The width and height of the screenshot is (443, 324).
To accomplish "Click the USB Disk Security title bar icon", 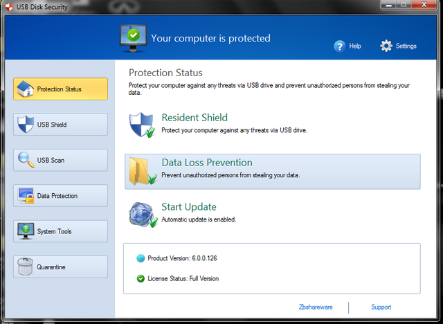I will pos(9,7).
